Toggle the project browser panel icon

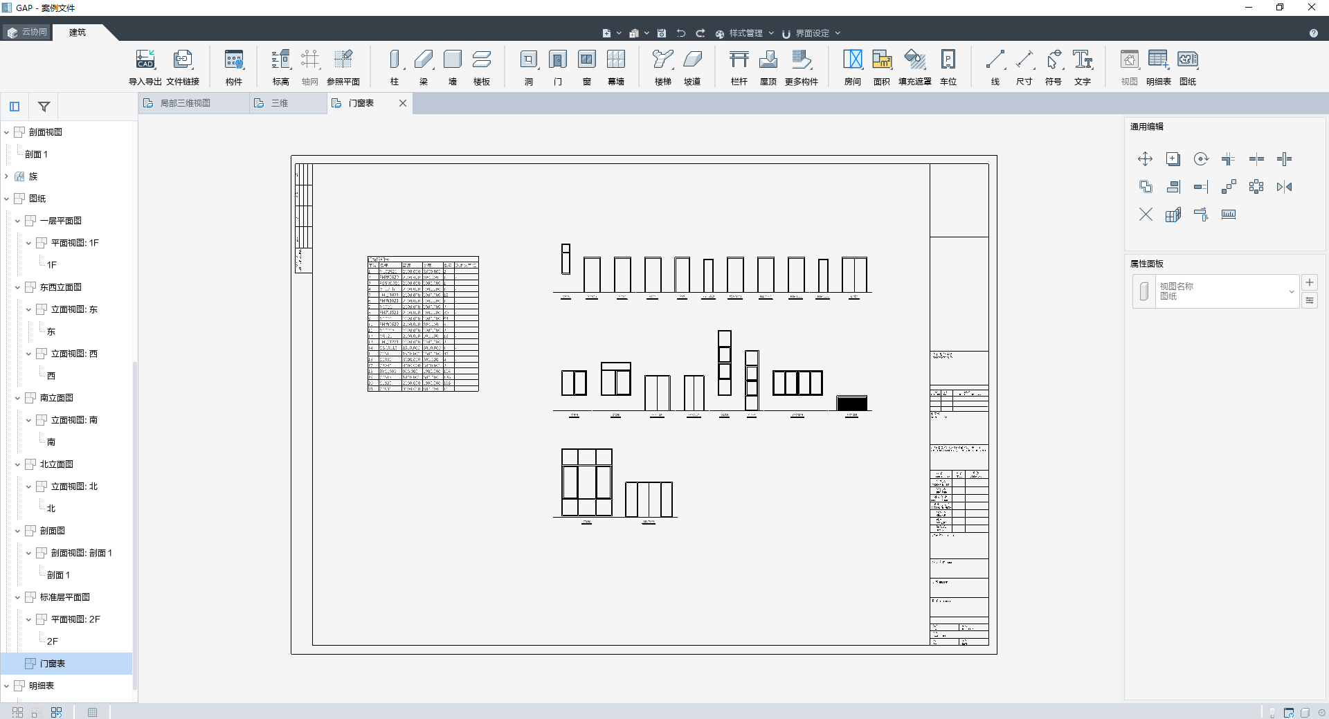point(15,107)
